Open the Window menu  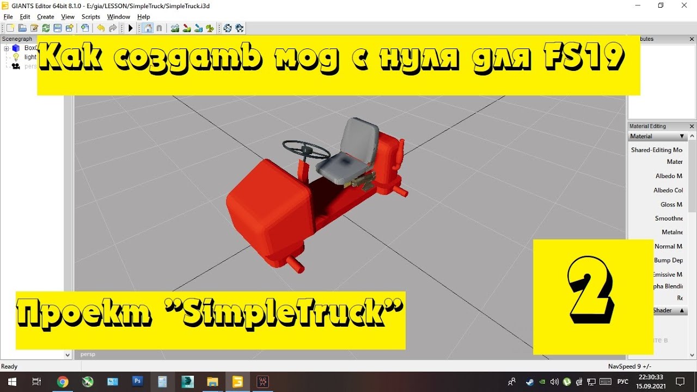click(119, 17)
